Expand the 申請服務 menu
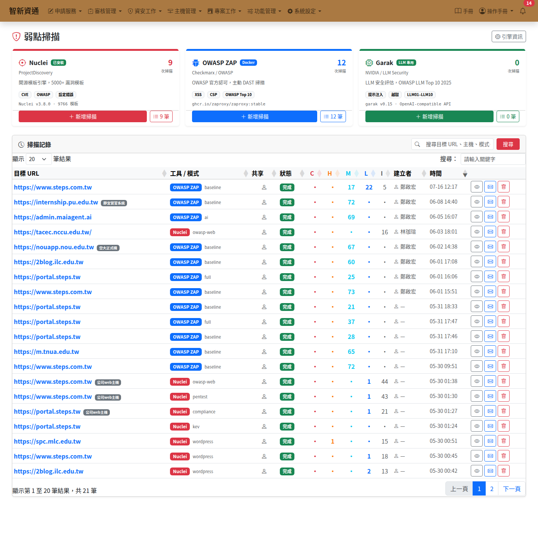 pyautogui.click(x=65, y=11)
